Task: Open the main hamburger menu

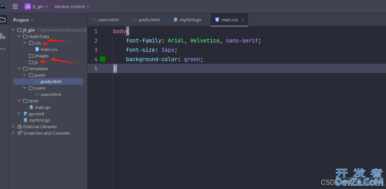Action: pos(15,6)
